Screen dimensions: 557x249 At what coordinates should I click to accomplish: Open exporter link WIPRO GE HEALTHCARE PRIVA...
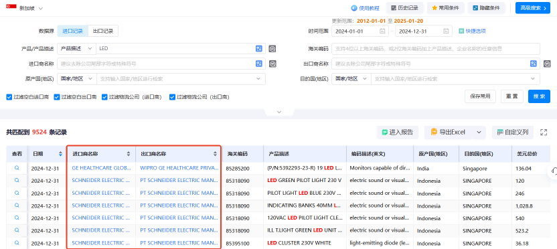click(179, 169)
